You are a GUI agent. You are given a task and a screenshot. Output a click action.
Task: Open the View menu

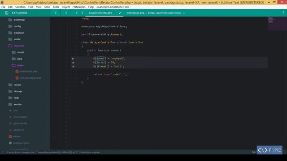click(x=39, y=7)
